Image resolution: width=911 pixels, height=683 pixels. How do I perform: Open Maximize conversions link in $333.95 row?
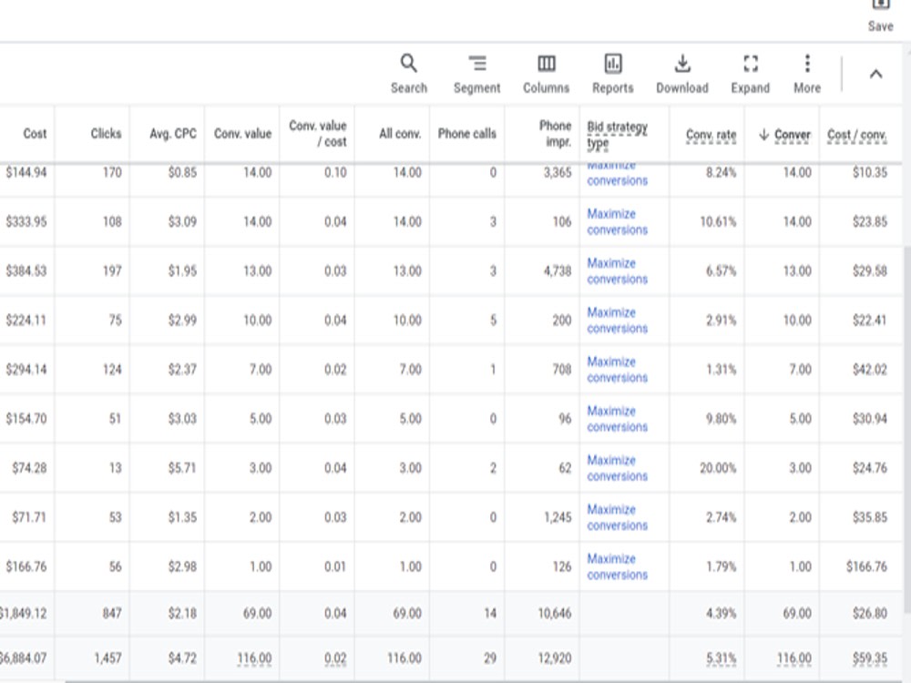point(617,222)
